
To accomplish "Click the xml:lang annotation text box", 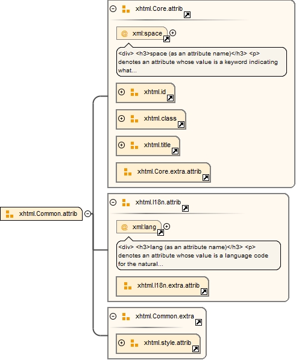I will [x=198, y=255].
